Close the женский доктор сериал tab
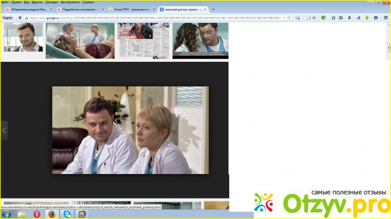Screen dimensions: 391x219 pyautogui.click(x=205, y=10)
